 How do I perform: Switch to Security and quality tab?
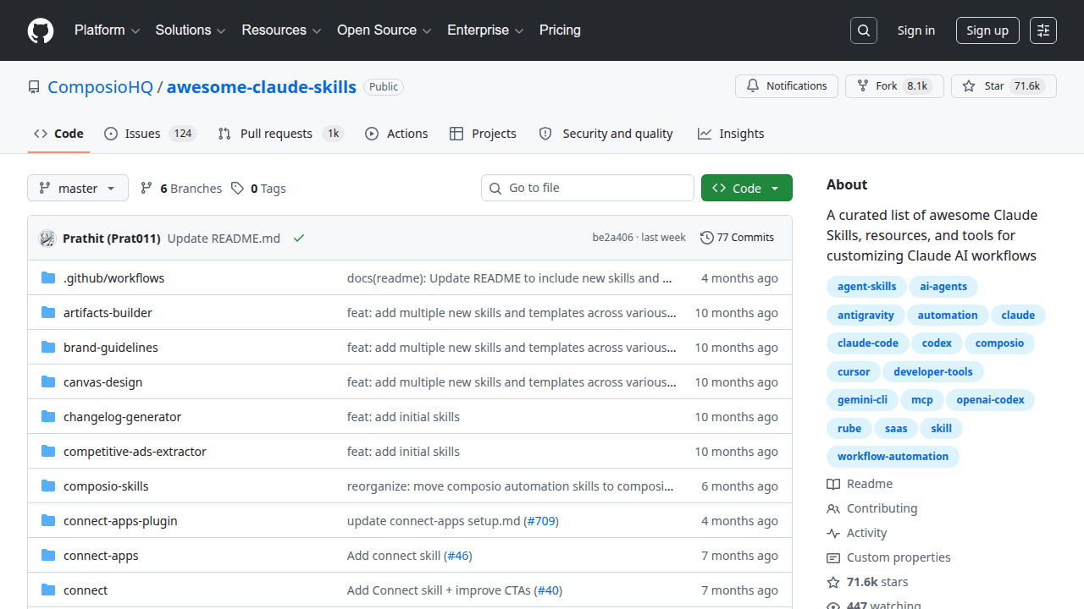[606, 134]
